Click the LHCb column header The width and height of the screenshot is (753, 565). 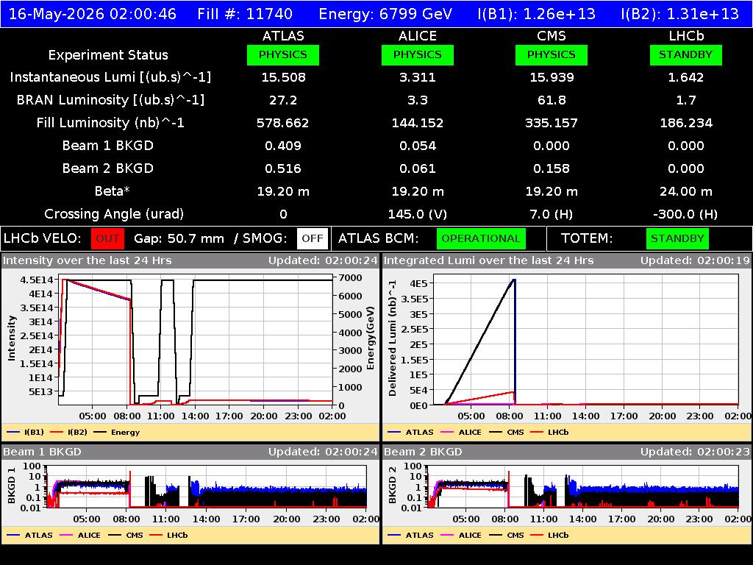point(686,36)
